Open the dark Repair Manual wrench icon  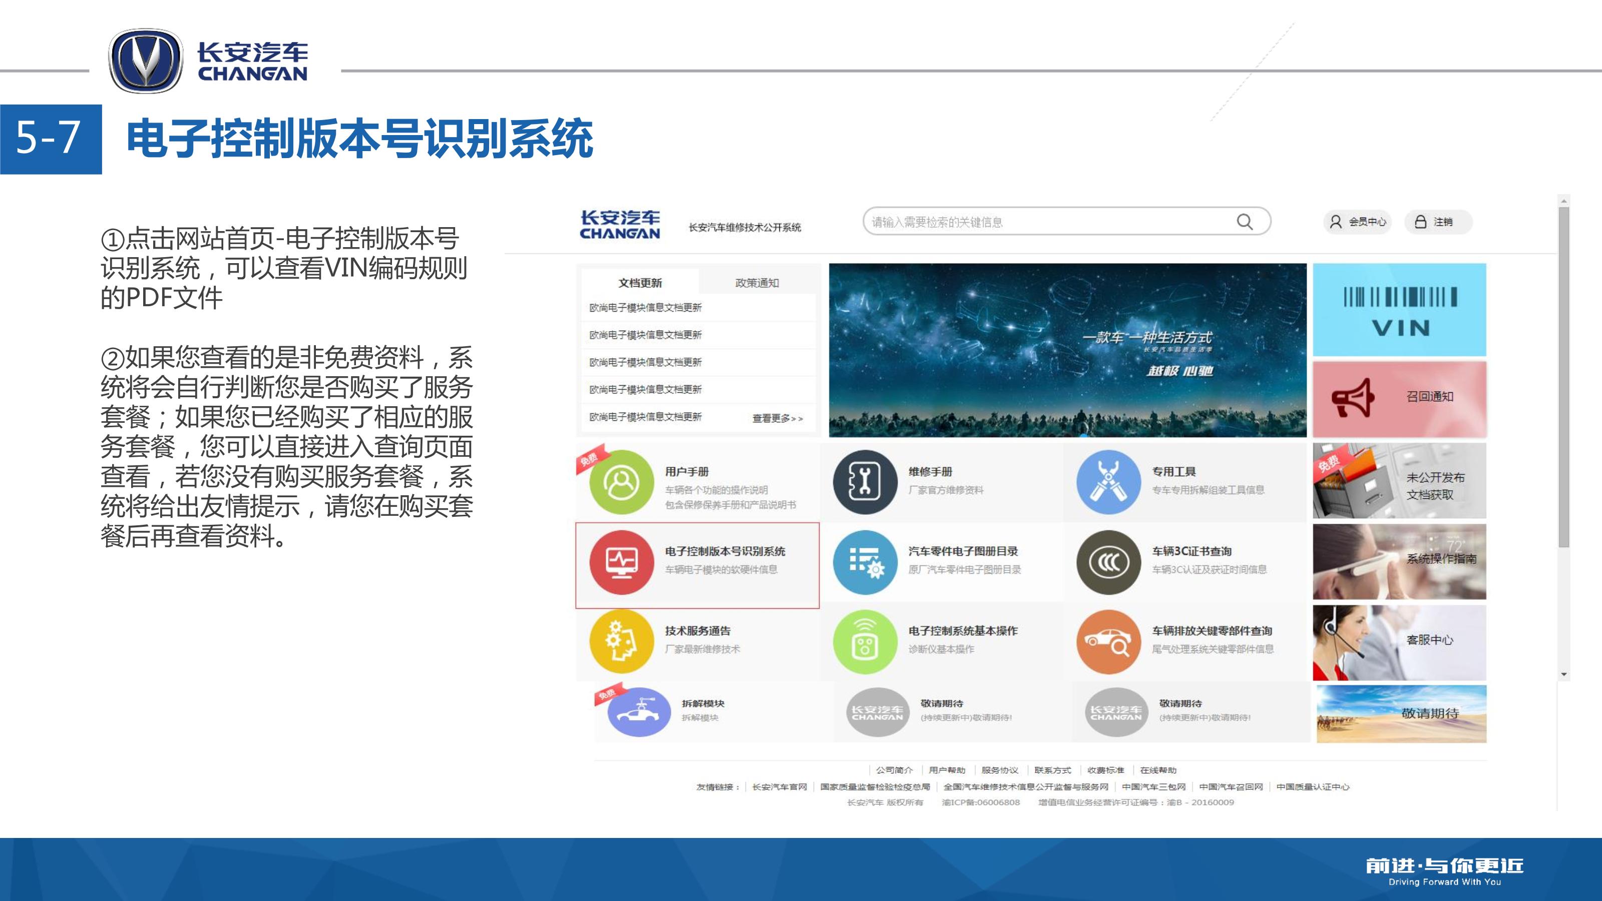click(865, 482)
